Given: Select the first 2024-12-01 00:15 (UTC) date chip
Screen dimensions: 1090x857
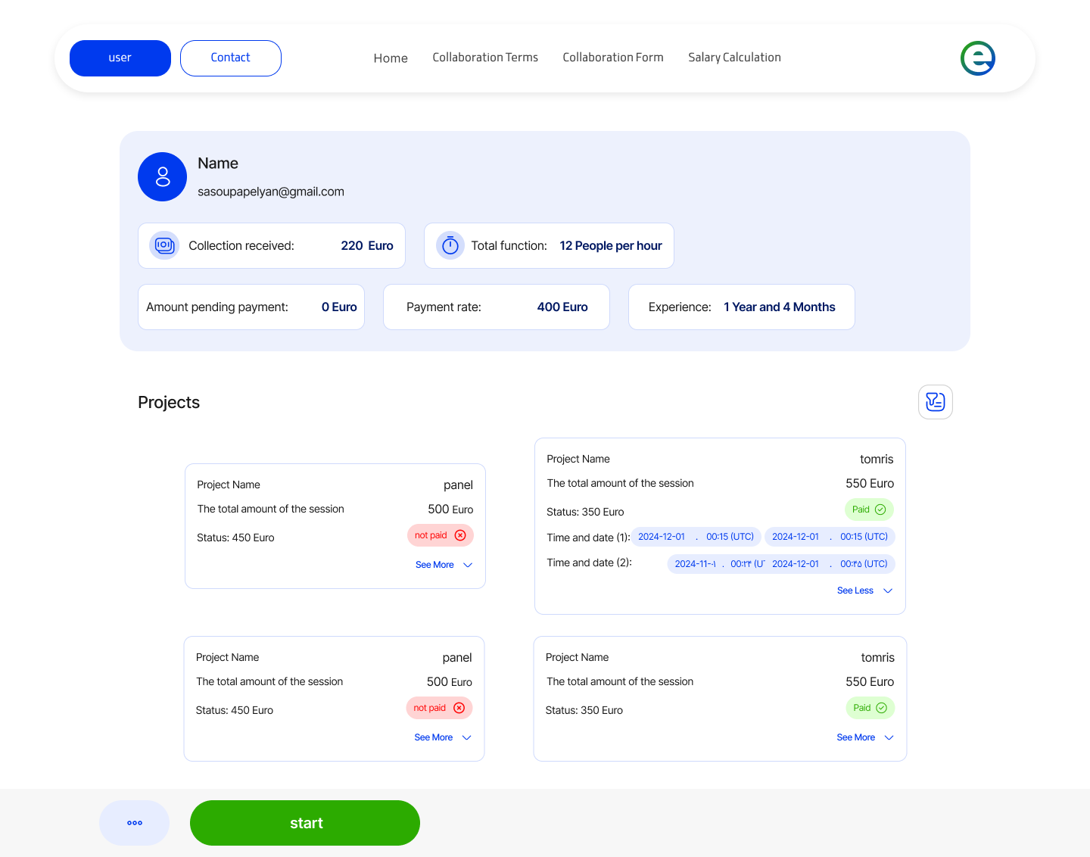Looking at the screenshot, I should point(696,537).
